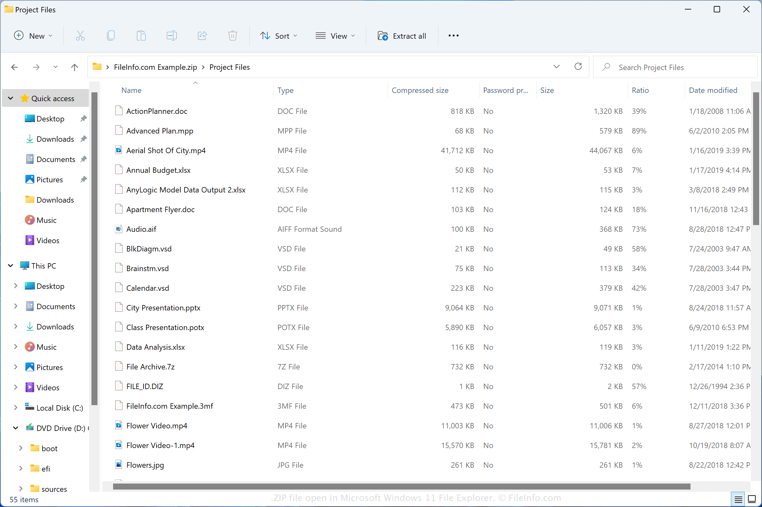Click the Paste icon in toolbar
The image size is (762, 507).
coord(141,36)
